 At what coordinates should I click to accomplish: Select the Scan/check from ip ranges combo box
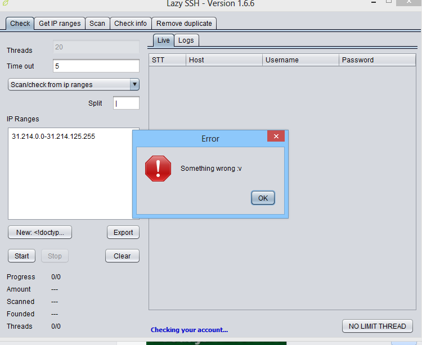74,84
